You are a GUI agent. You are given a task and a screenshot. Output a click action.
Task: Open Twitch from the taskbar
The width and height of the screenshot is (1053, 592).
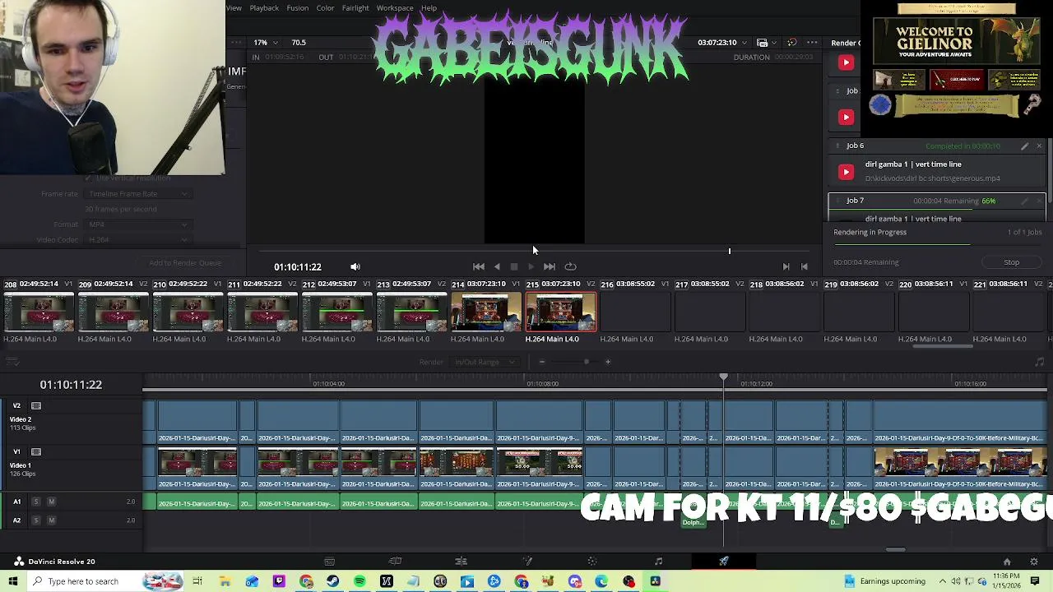point(279,581)
